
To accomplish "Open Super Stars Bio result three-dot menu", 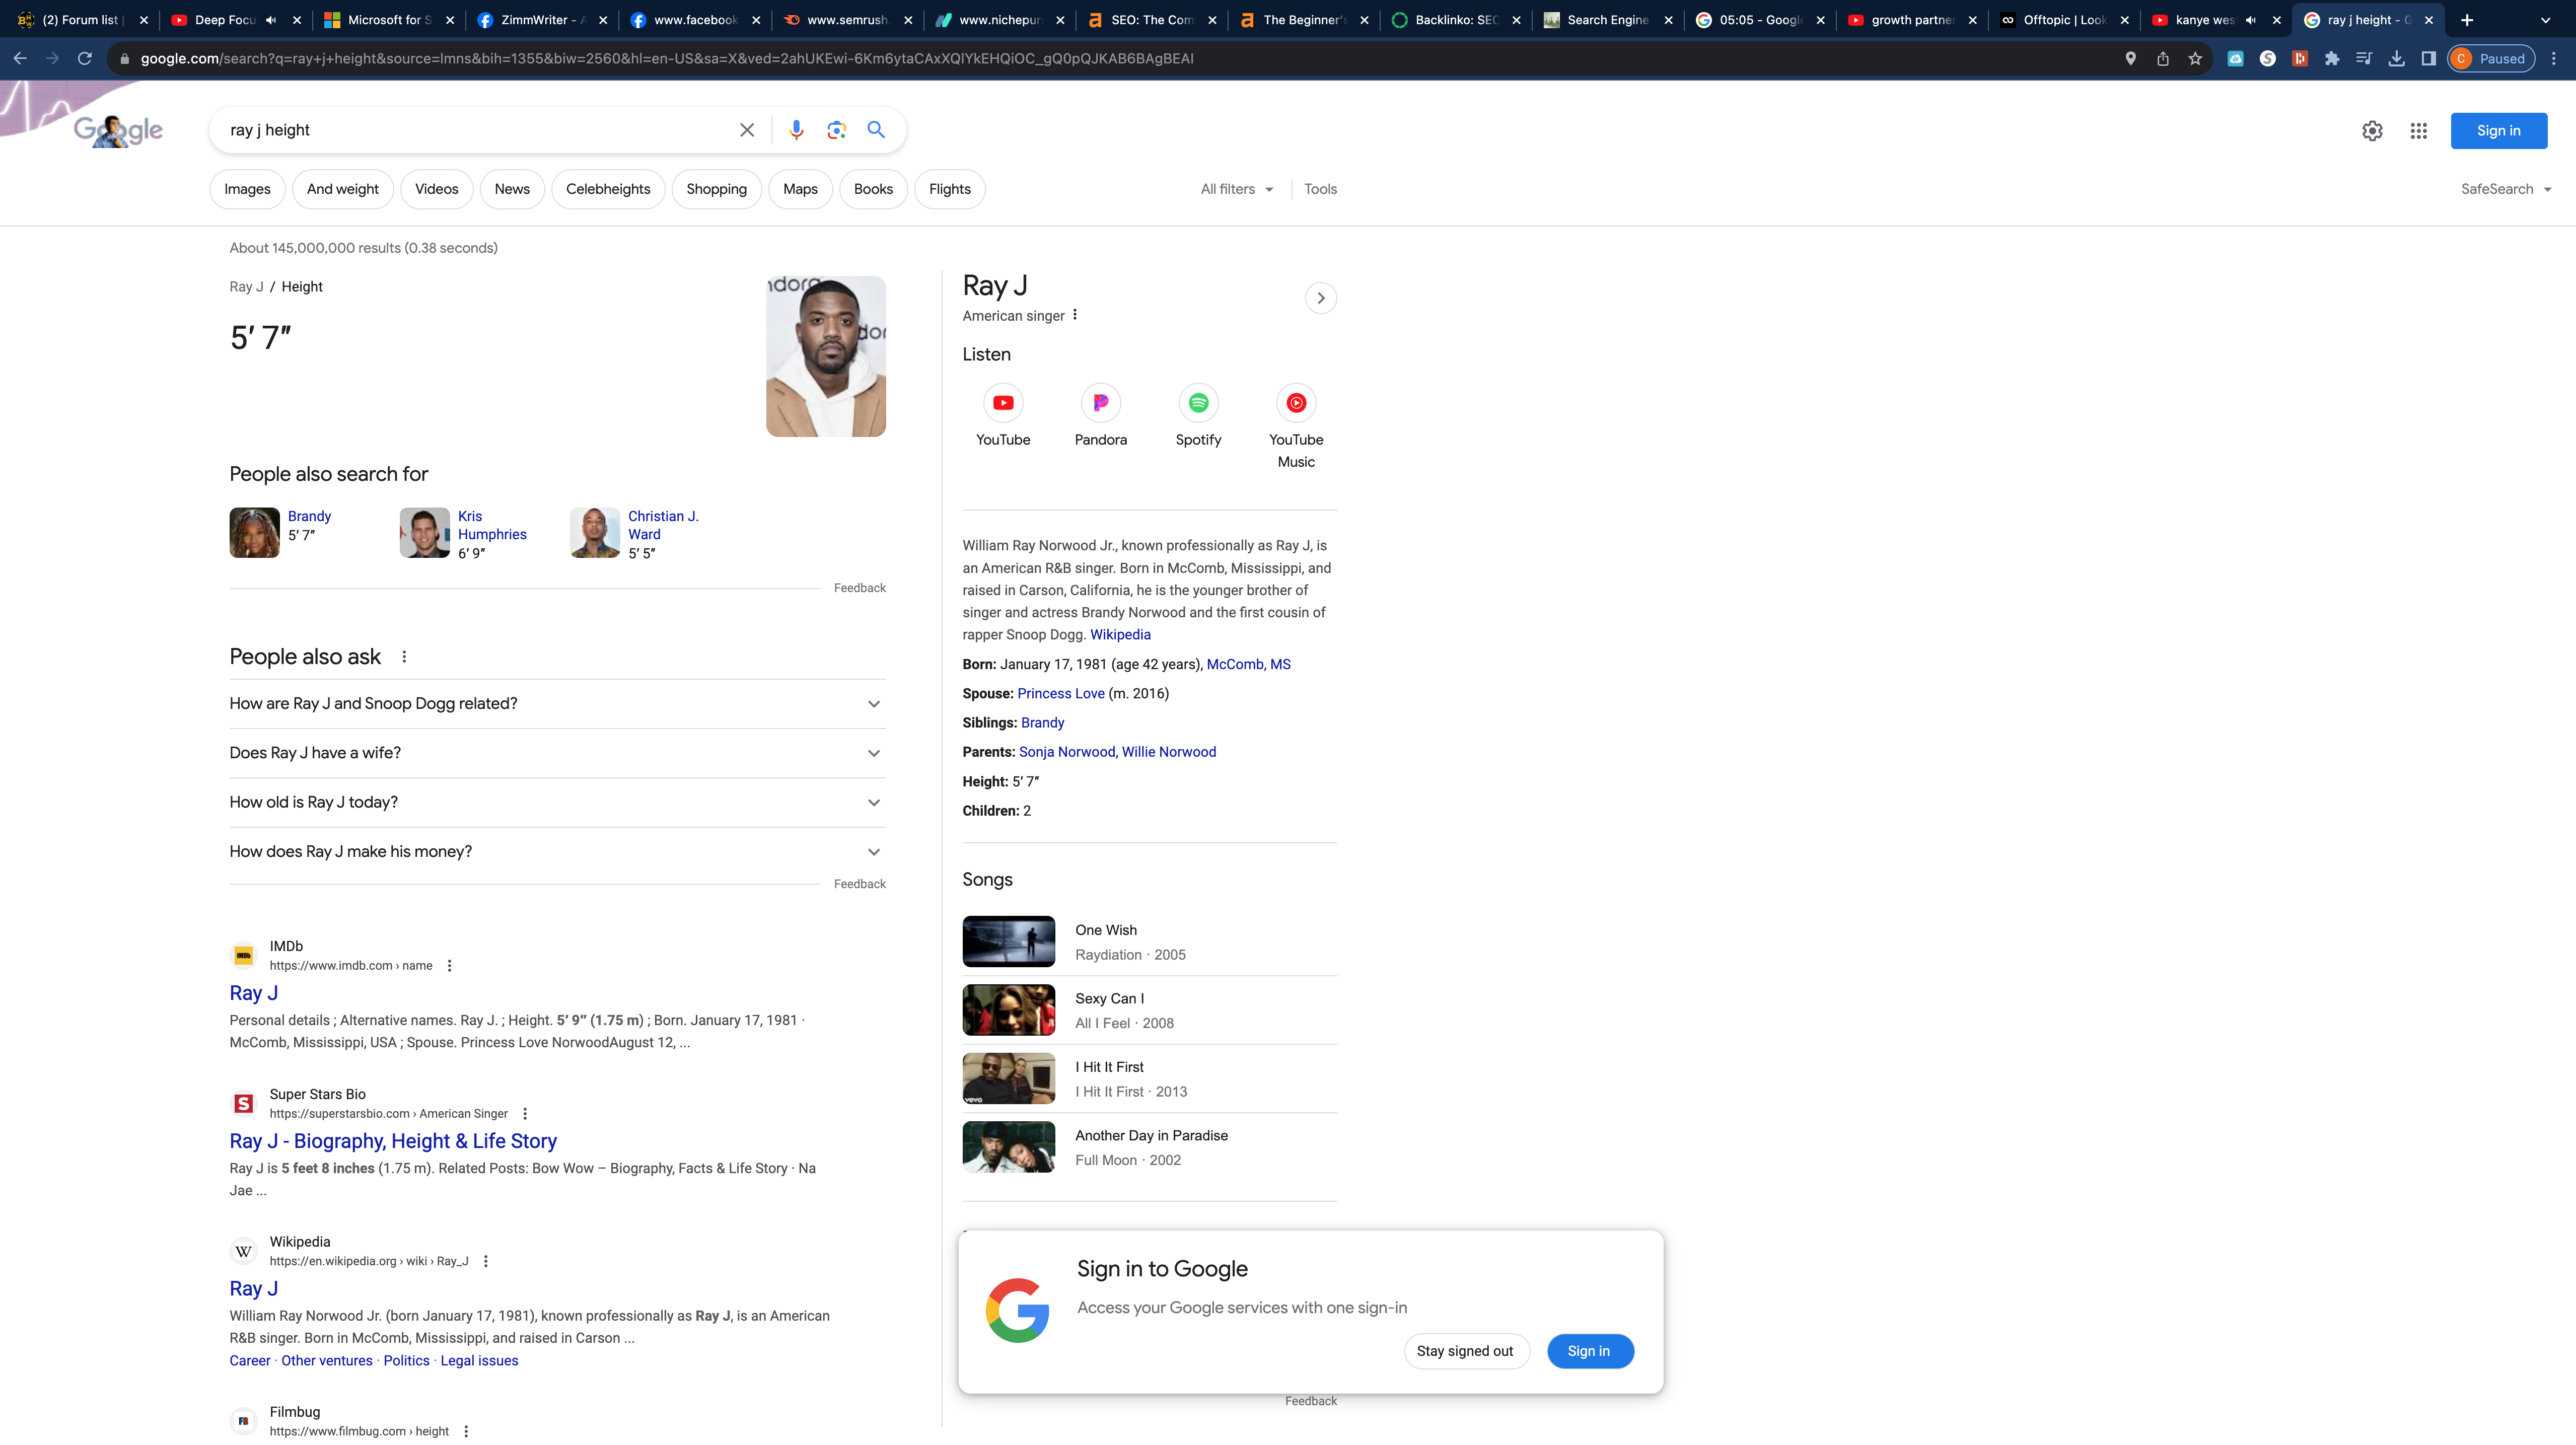I will click(525, 1114).
